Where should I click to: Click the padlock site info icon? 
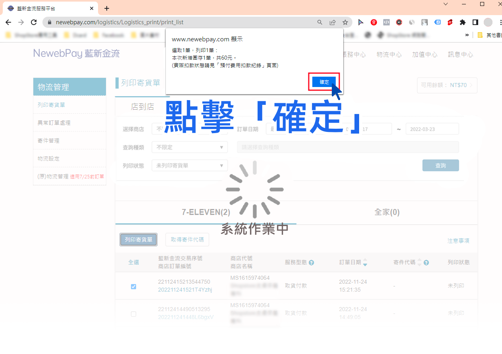click(x=50, y=22)
